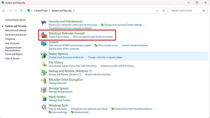Image resolution: width=210 pixels, height=118 pixels.
Task: Select Programs in sidebar
Action: click(10, 39)
